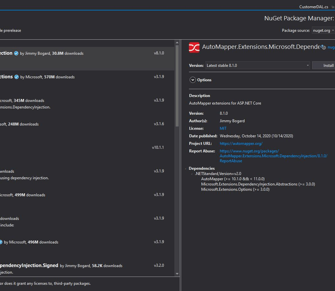The height and width of the screenshot is (291, 335).
Task: Select the DependencyInjection.Signed package v3.2.0
Action: coord(87,268)
